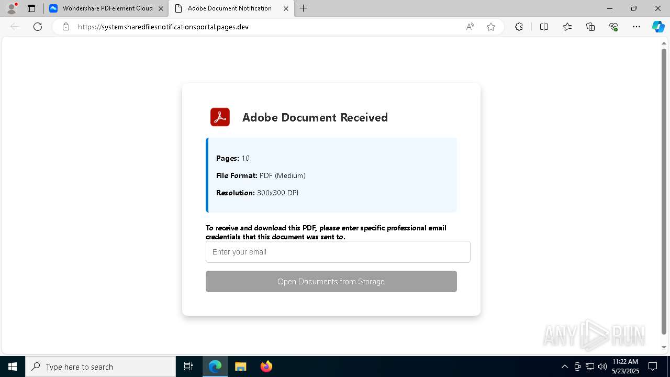Toggle split screen view
670x377 pixels.
[x=544, y=27]
